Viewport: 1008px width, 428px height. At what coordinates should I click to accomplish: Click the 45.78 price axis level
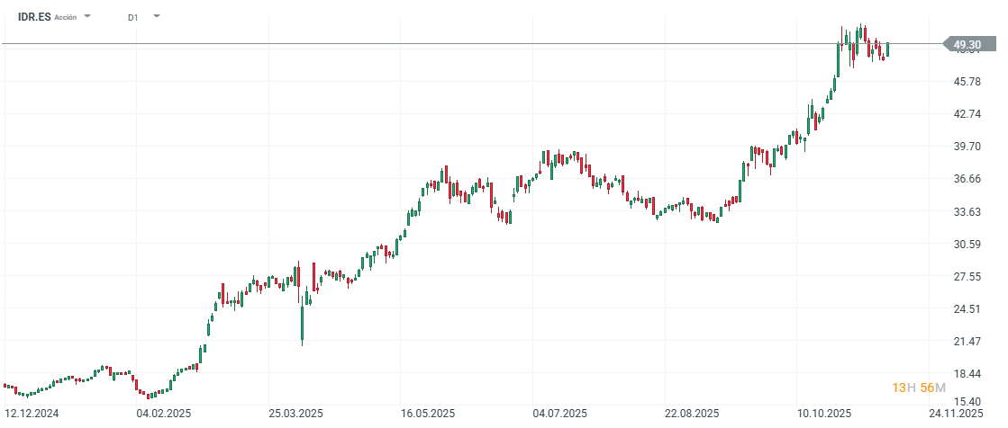(967, 82)
